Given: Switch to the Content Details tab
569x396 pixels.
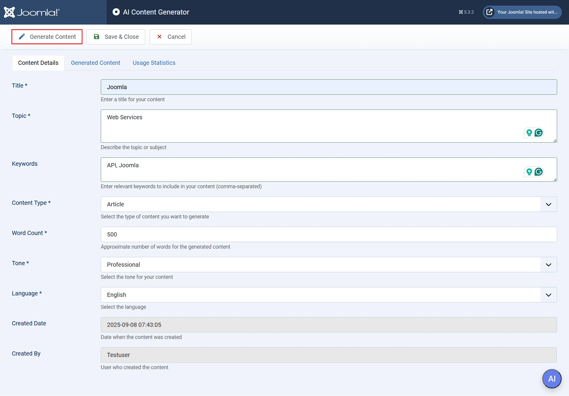Looking at the screenshot, I should coord(38,63).
